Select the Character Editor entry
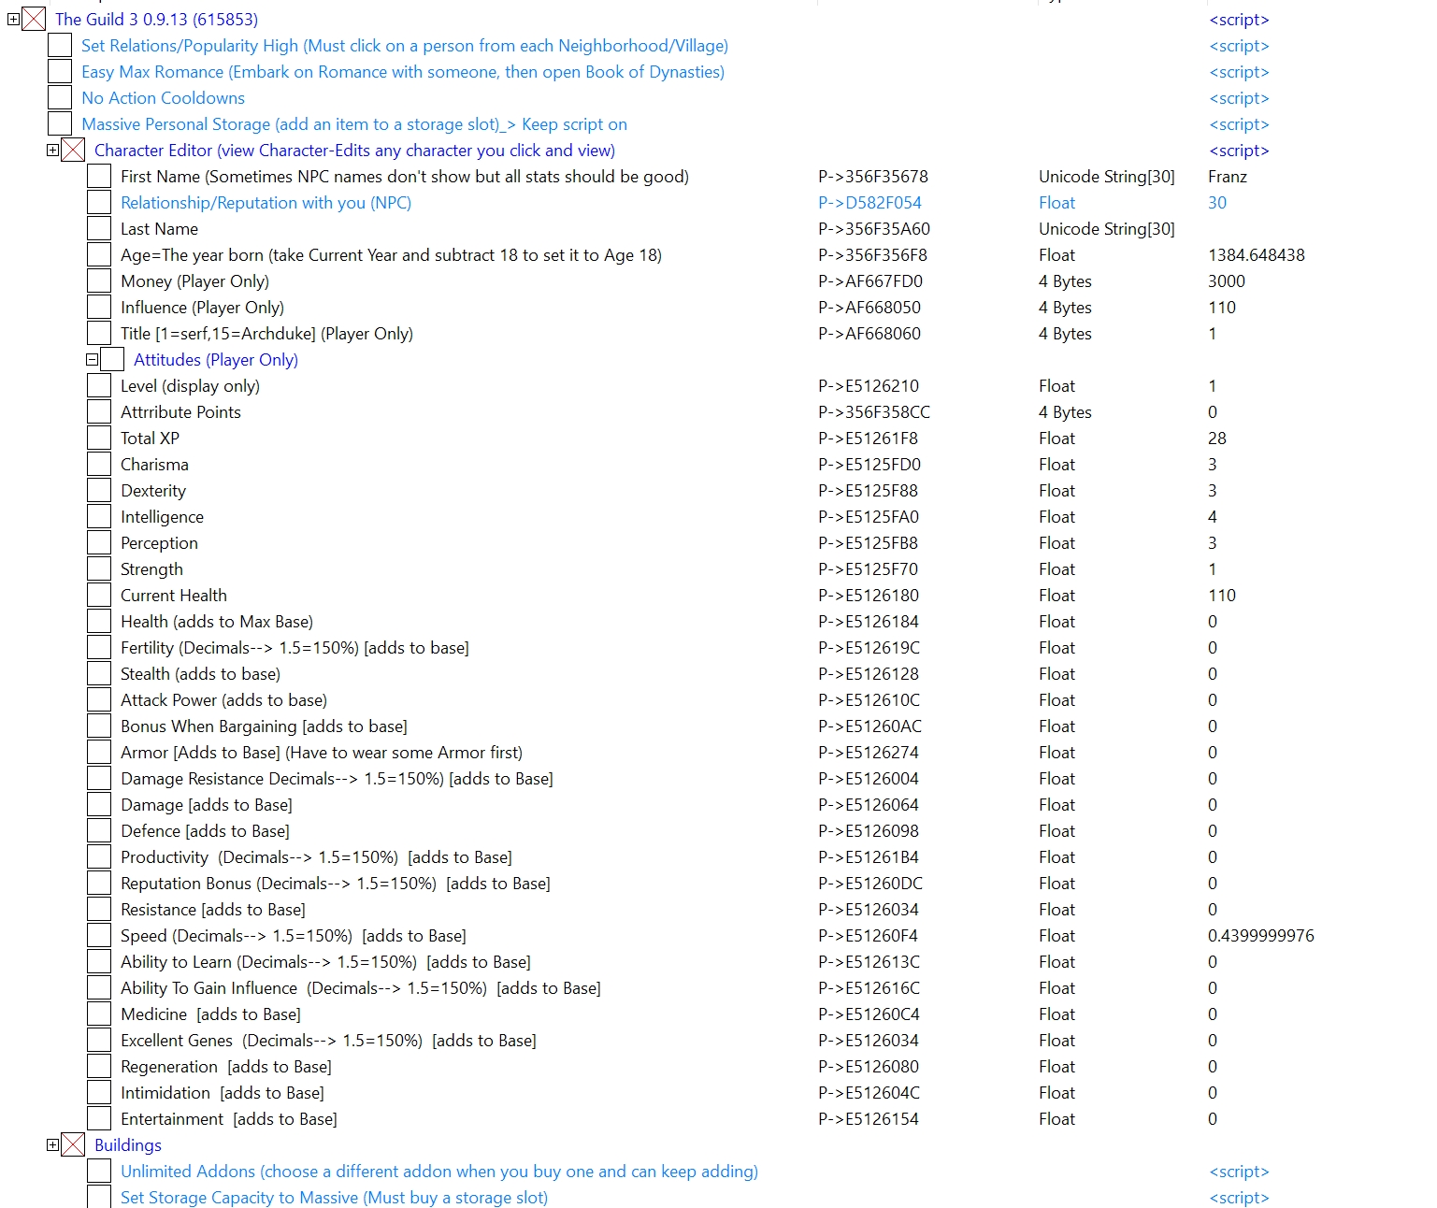 click(354, 150)
